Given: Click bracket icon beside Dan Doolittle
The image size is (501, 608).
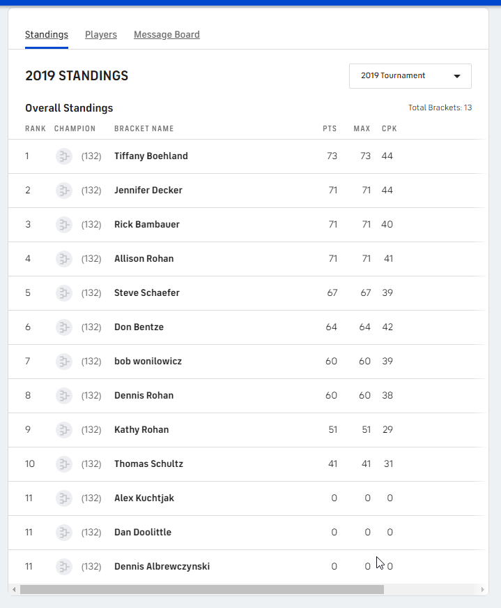Looking at the screenshot, I should (x=64, y=533).
